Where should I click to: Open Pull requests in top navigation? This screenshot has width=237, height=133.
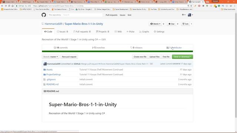click(x=111, y=15)
